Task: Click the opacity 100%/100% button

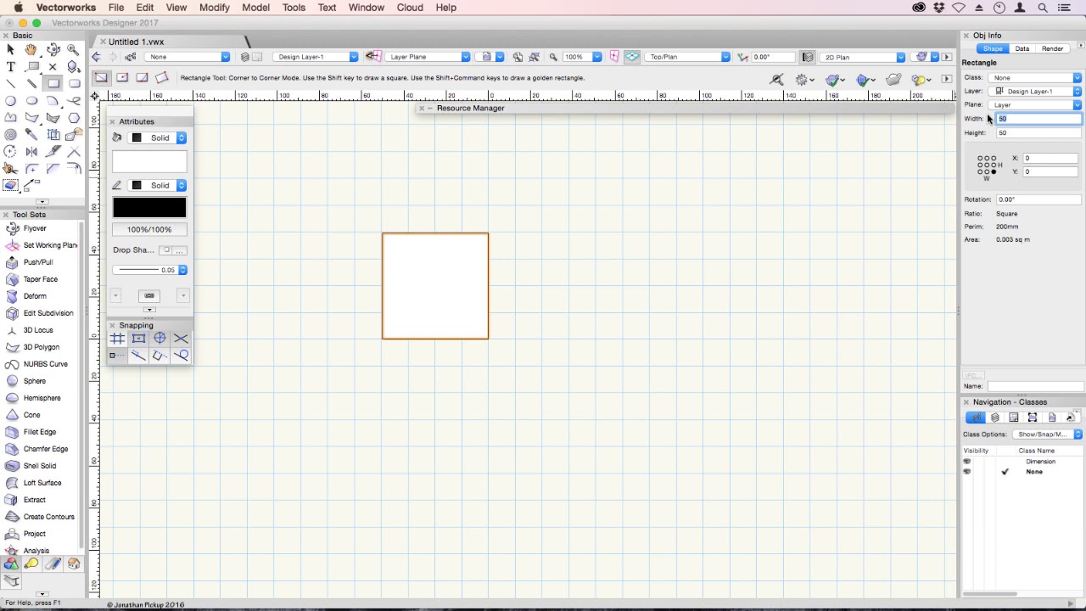Action: (x=149, y=230)
